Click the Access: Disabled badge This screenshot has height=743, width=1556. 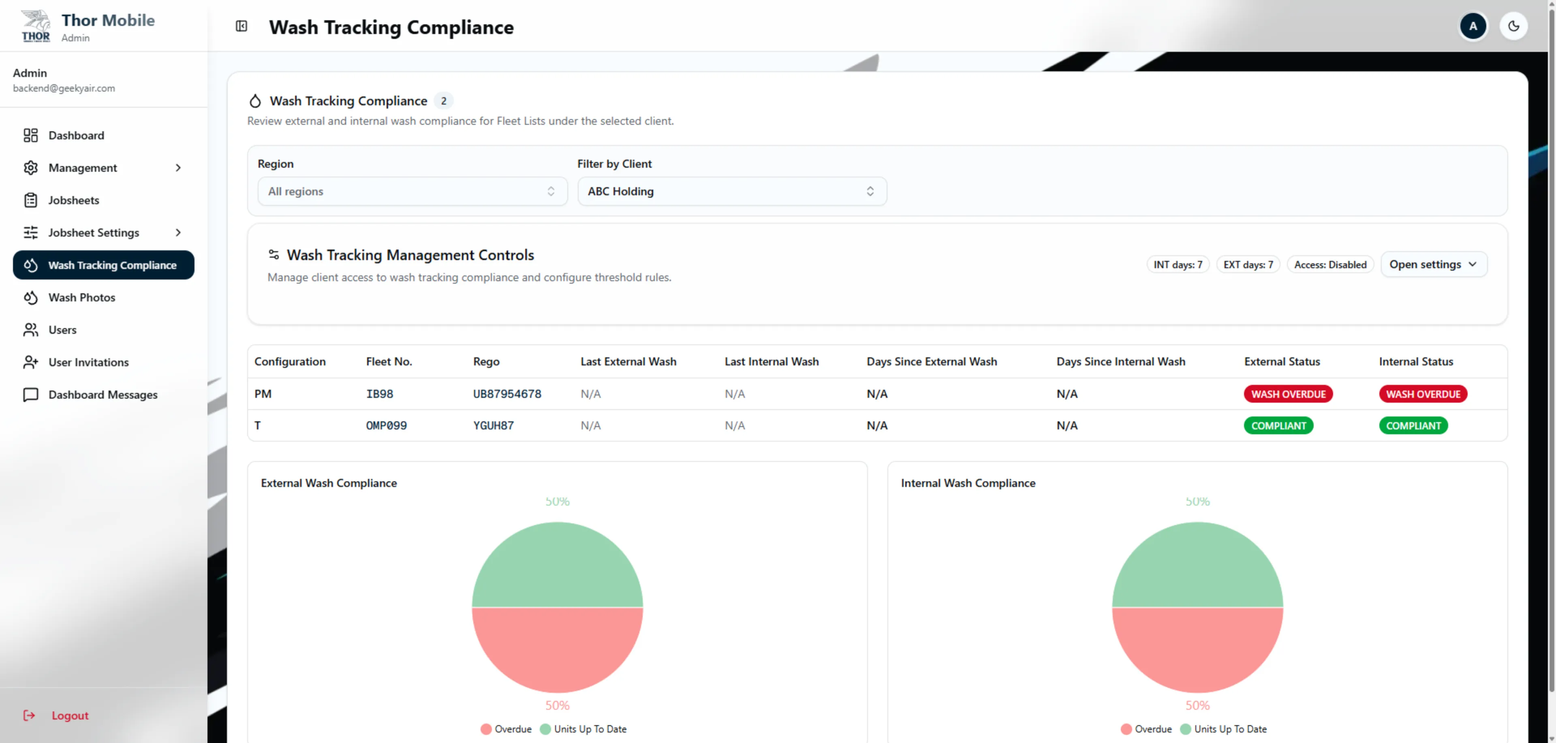1329,265
